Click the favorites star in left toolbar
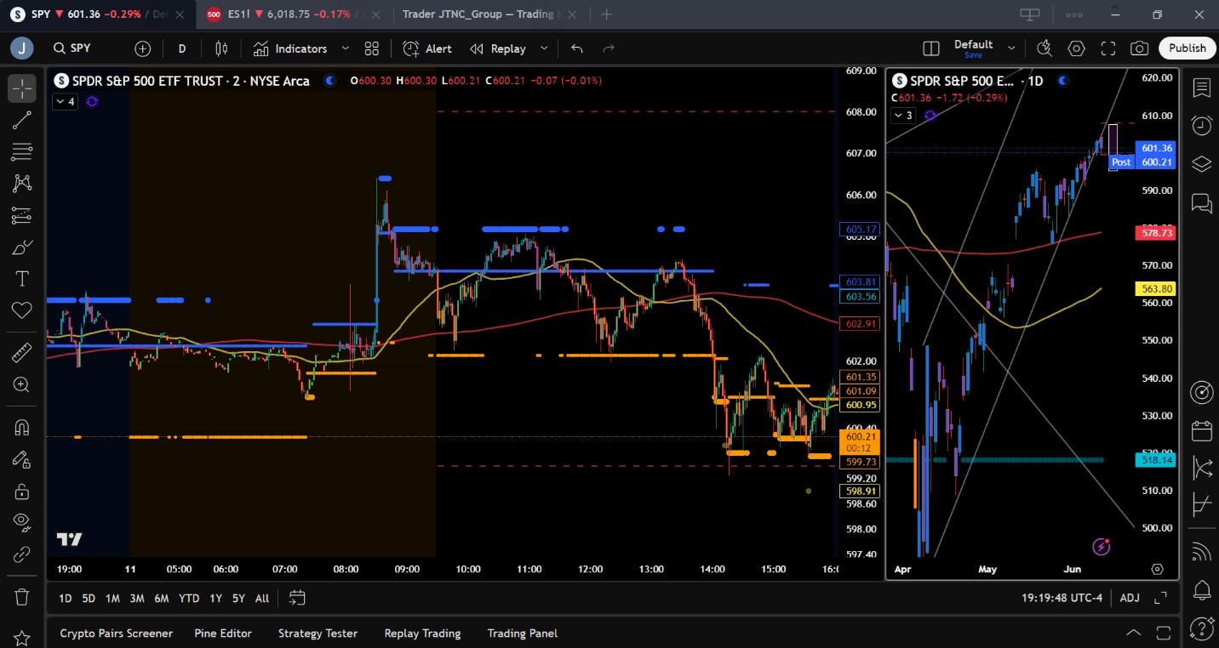This screenshot has width=1219, height=648. [x=22, y=637]
